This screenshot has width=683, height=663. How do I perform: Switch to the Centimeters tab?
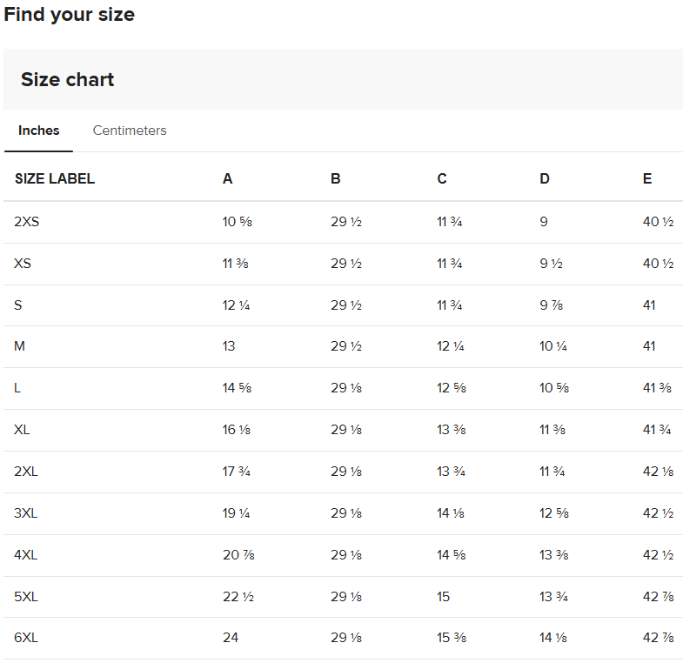(130, 131)
